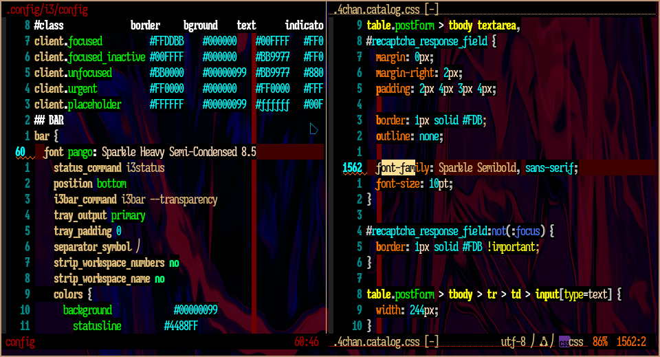The width and height of the screenshot is (660, 357).
Task: Click the 60:46 cursor position indicator
Action: [307, 342]
